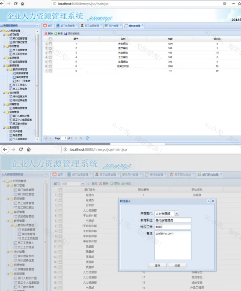Open the 所在部门 dropdown in dialog
The width and height of the screenshot is (241, 291).
[x=177, y=214]
